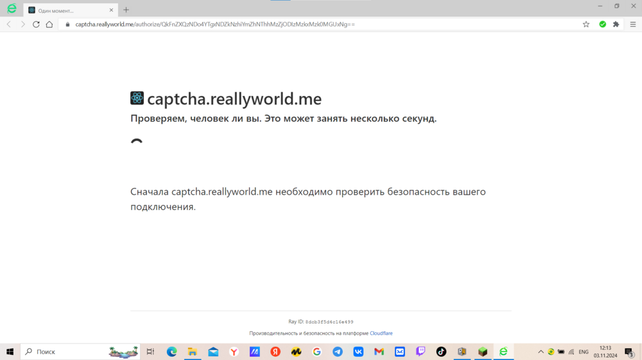Image resolution: width=642 pixels, height=360 pixels.
Task: Open the clock showing 12:13 in the tray
Action: click(605, 352)
